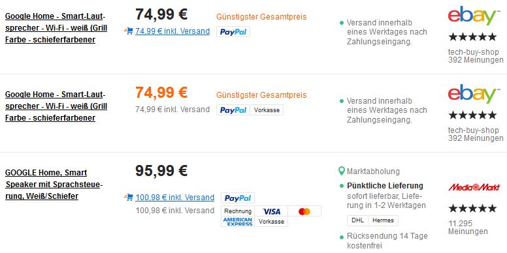507x253 pixels.
Task: Select the DHL shipping badge
Action: (x=357, y=220)
